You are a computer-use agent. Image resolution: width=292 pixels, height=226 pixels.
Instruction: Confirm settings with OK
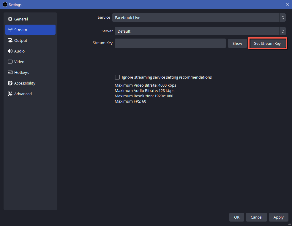coord(237,217)
